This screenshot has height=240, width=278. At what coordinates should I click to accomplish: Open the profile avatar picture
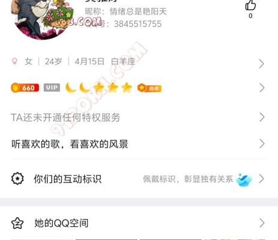(x=43, y=18)
